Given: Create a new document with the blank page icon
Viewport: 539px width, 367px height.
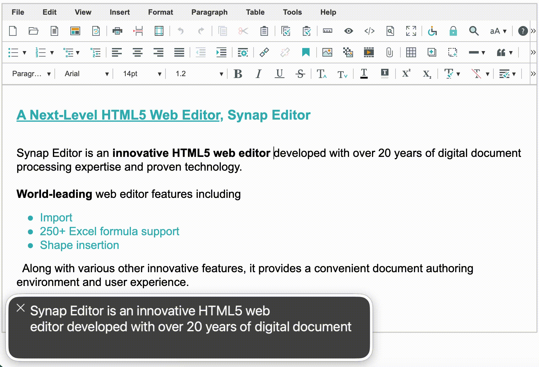Looking at the screenshot, I should click(x=13, y=31).
